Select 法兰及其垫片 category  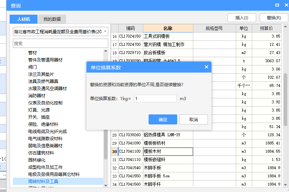pyautogui.click(x=41, y=74)
